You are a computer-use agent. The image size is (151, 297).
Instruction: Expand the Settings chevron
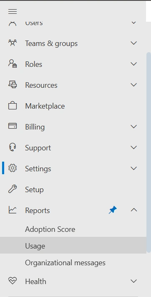point(134,168)
